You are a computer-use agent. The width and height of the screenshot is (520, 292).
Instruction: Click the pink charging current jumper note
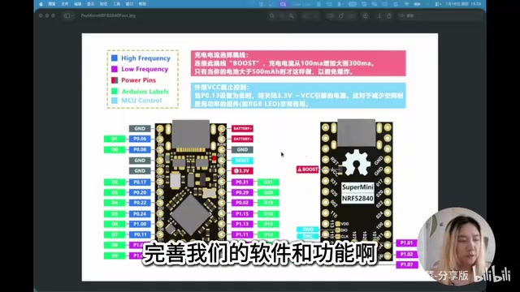pos(298,63)
